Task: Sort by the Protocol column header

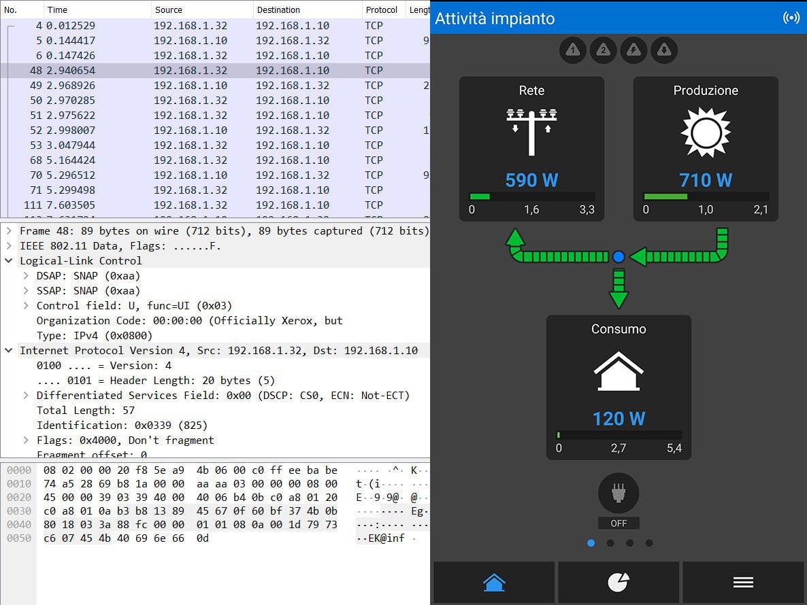Action: click(384, 10)
